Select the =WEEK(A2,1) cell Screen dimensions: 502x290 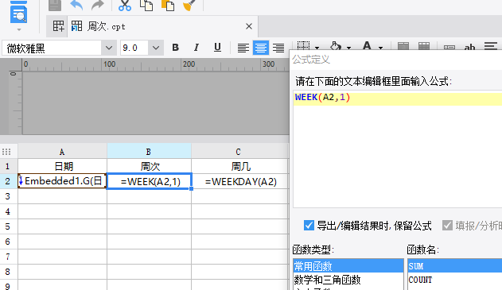[x=149, y=181]
